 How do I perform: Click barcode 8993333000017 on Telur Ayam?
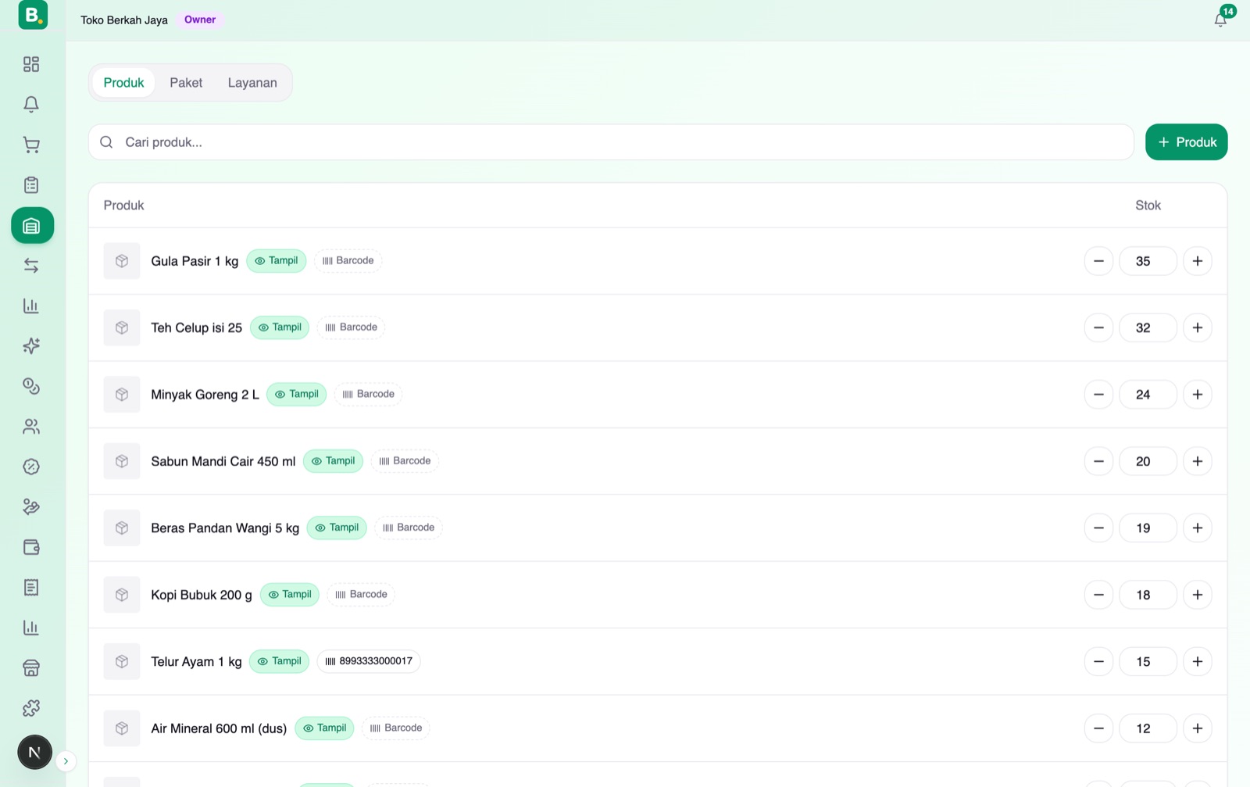point(369,661)
